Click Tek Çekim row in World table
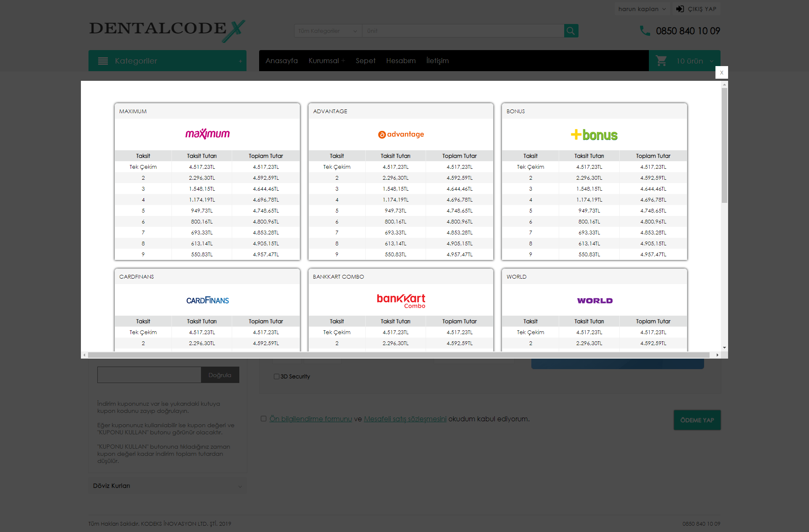 pyautogui.click(x=595, y=332)
